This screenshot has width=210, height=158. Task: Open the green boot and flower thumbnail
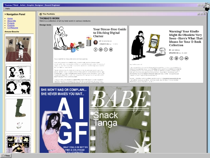(18, 115)
